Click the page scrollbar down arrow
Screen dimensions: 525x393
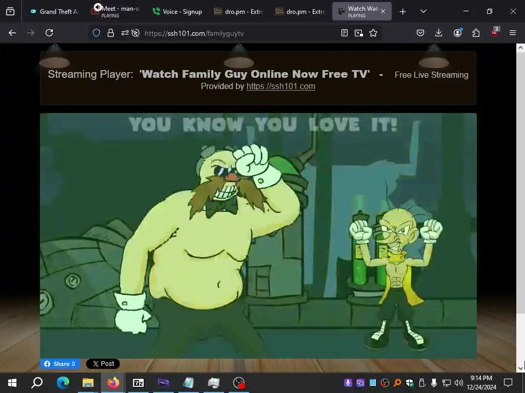(x=520, y=368)
